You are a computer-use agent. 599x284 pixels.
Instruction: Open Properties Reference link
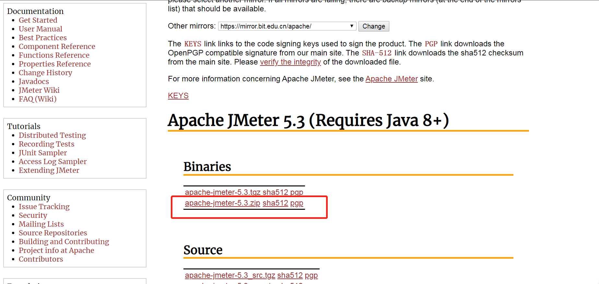55,64
